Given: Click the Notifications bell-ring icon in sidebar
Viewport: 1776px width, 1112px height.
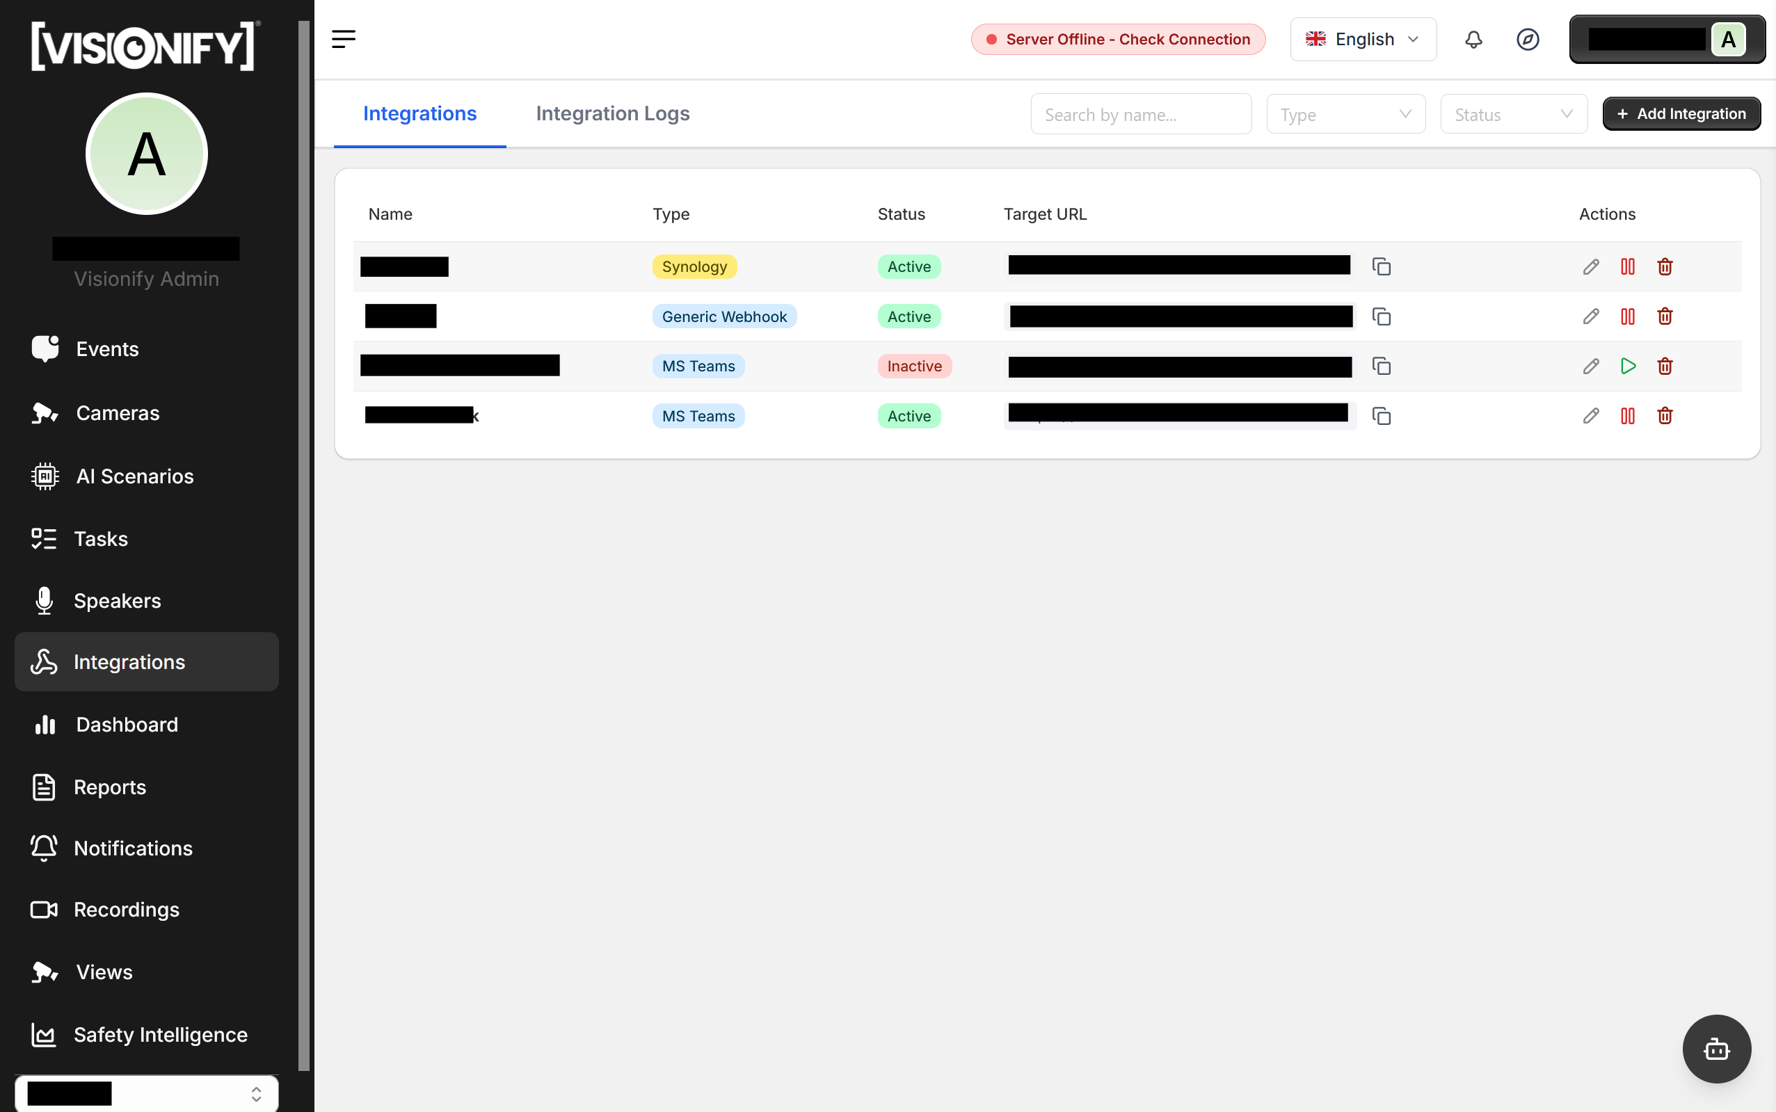Looking at the screenshot, I should (44, 848).
